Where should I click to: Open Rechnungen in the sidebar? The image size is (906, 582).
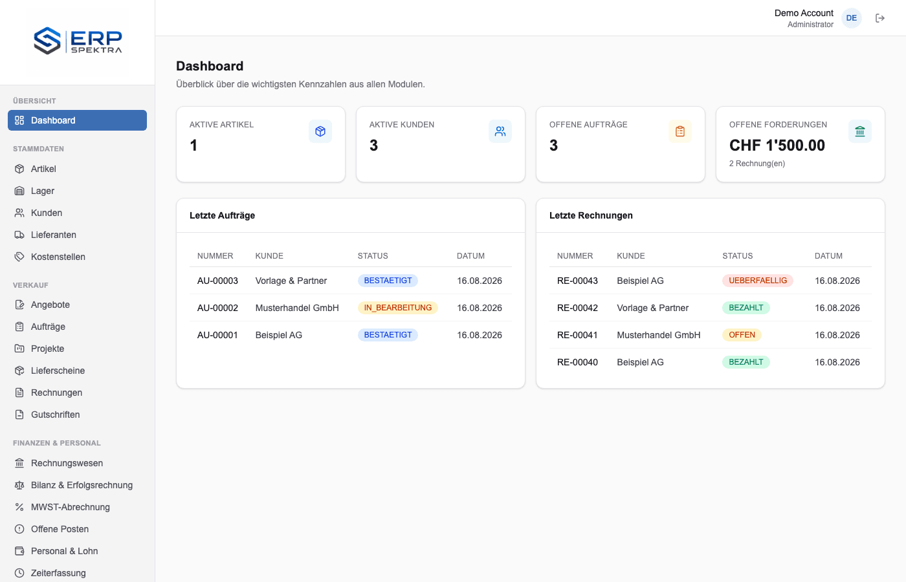click(77, 393)
